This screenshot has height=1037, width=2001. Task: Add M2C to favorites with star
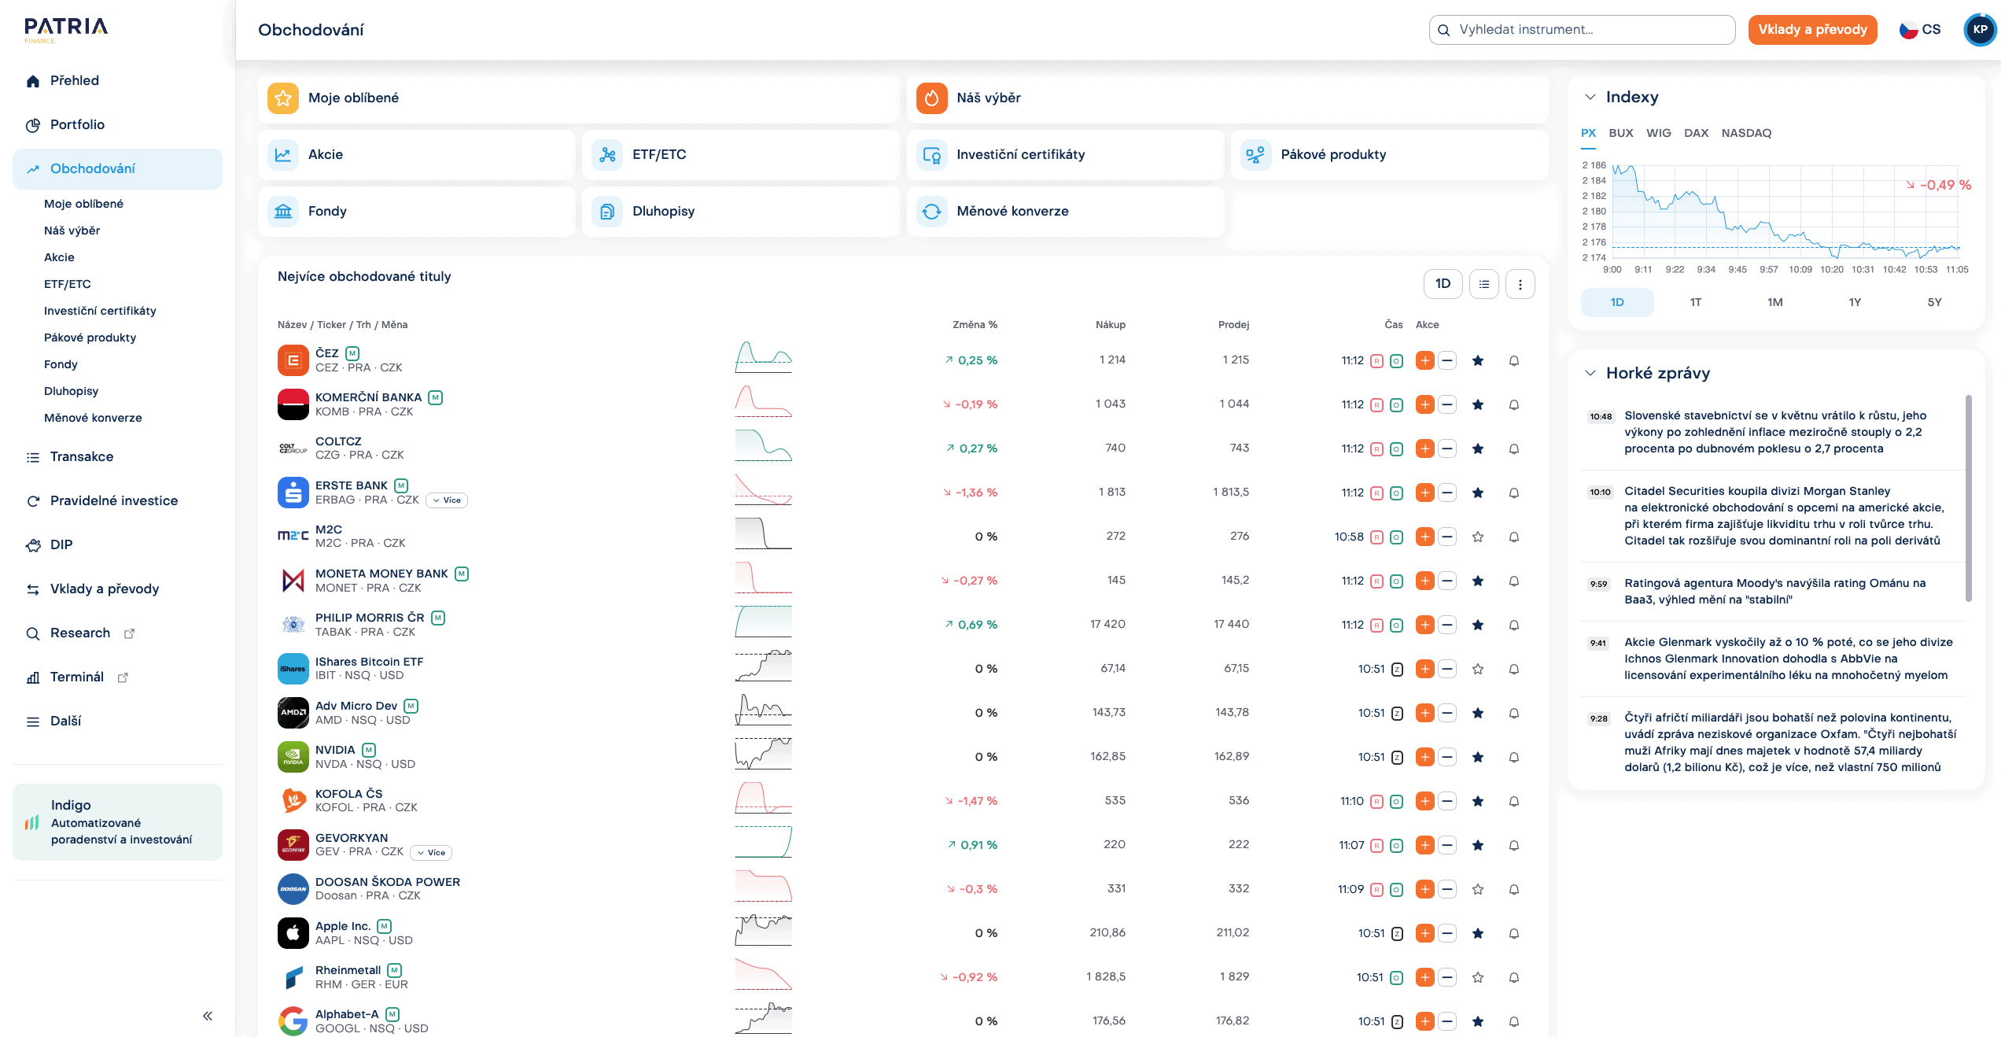pyautogui.click(x=1478, y=537)
